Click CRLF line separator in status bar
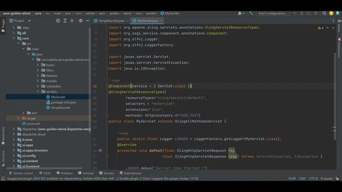 pos(302,179)
